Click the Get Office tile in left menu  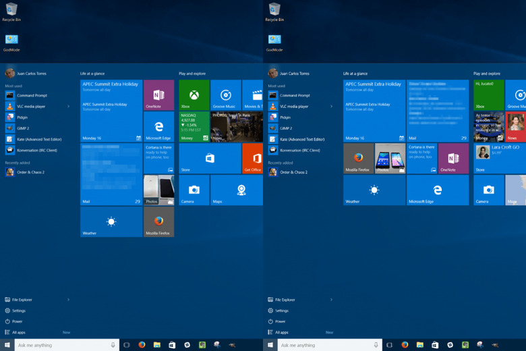(253, 158)
